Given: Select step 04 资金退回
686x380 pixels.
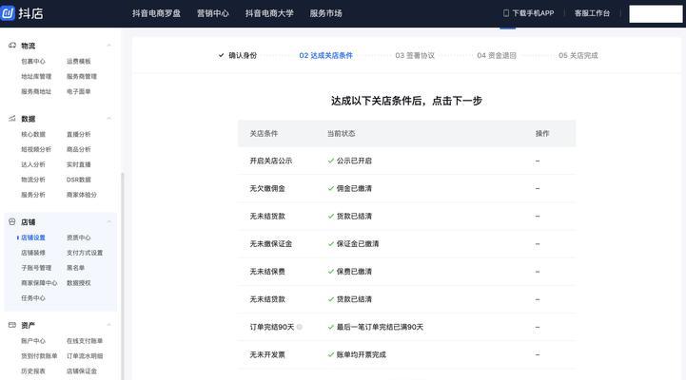Looking at the screenshot, I should (497, 55).
